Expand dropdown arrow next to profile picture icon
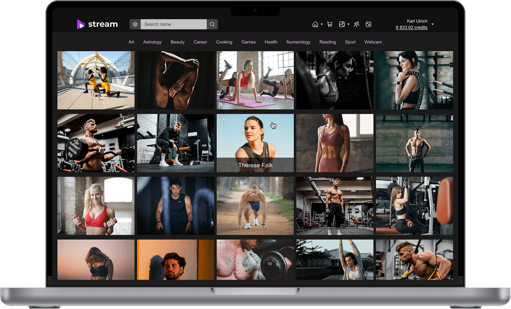511x309 pixels. coord(348,24)
